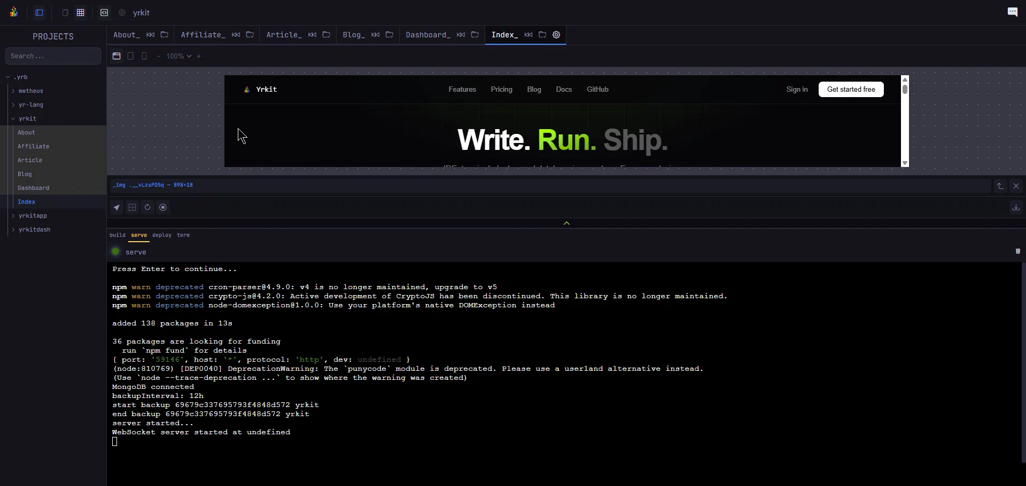Open the serve terminal tab
The width and height of the screenshot is (1026, 486).
139,235
